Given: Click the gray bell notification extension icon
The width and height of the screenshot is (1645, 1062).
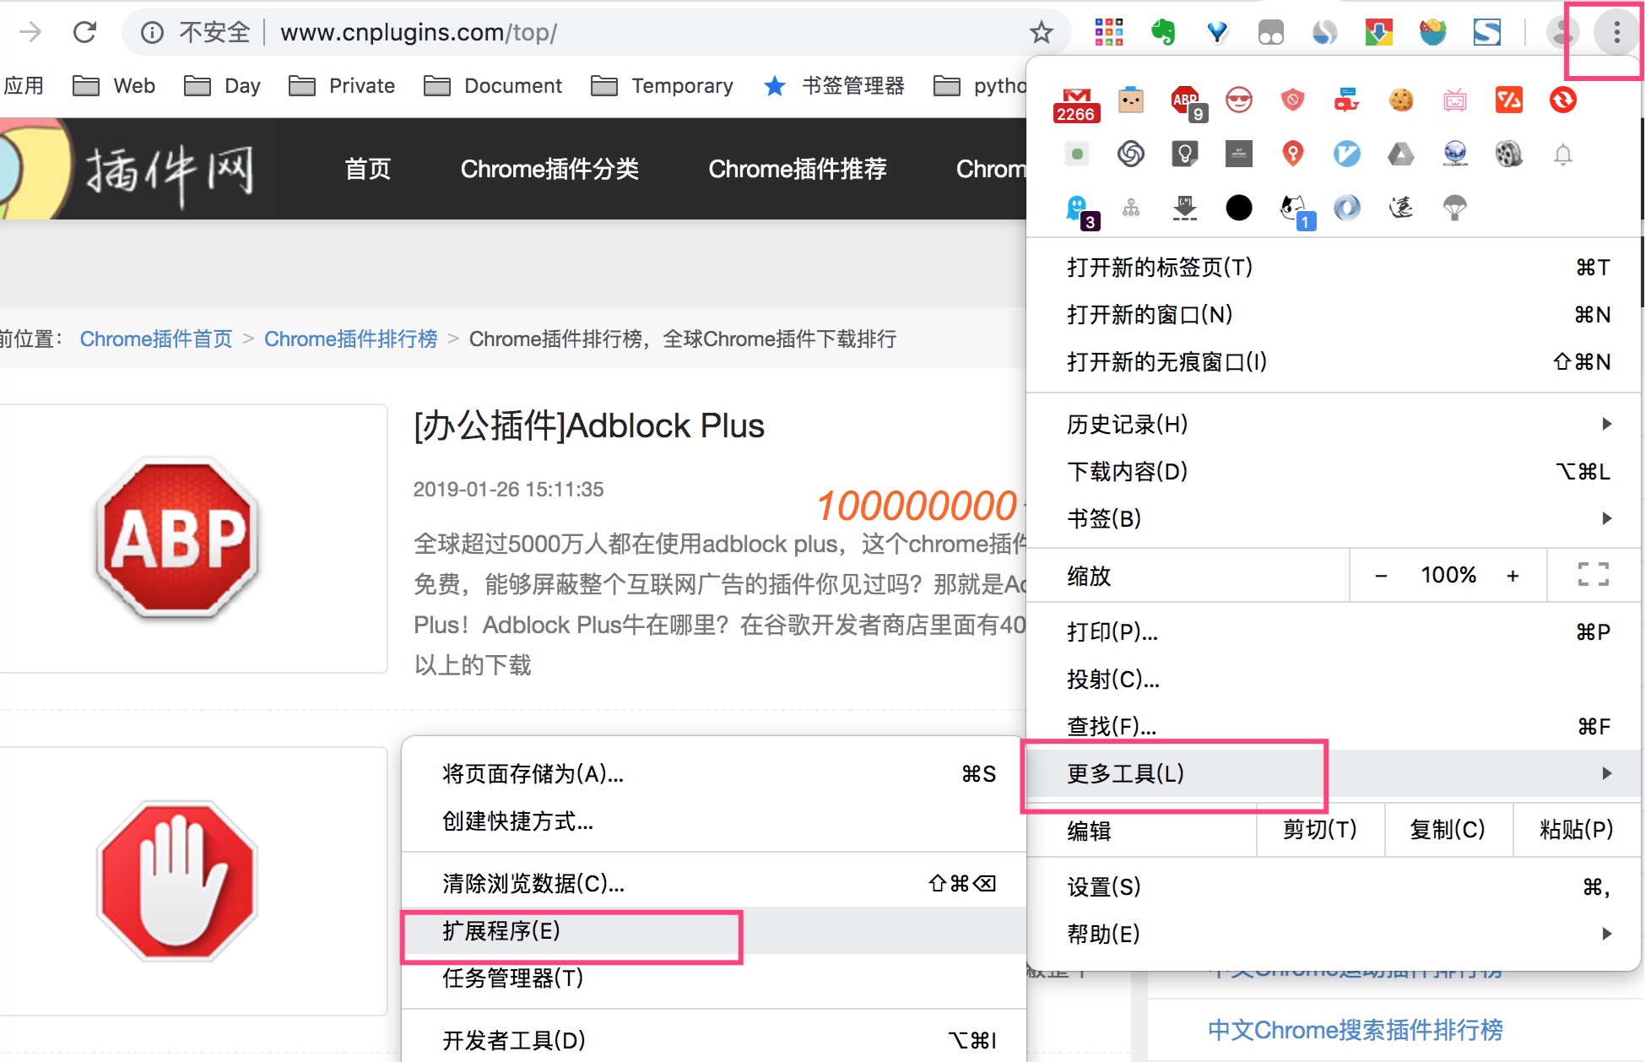Looking at the screenshot, I should 1563,154.
